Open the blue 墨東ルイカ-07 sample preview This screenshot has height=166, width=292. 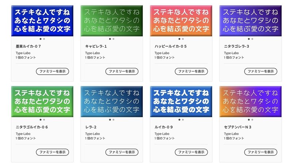pos(42,21)
